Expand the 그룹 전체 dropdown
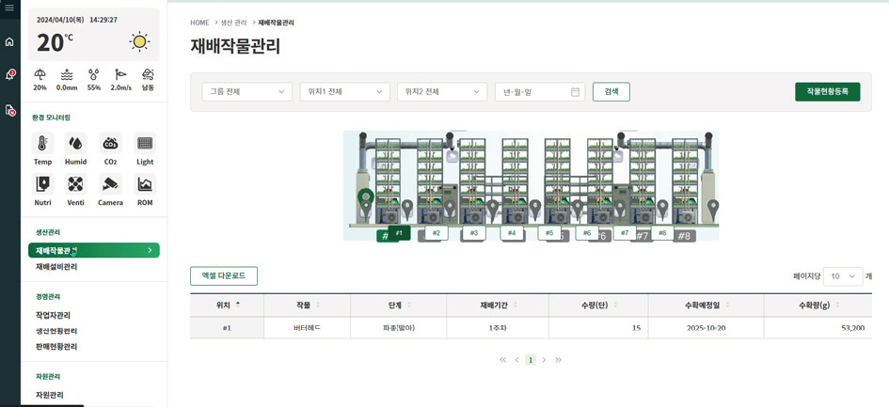Image resolution: width=889 pixels, height=407 pixels. pyautogui.click(x=246, y=92)
